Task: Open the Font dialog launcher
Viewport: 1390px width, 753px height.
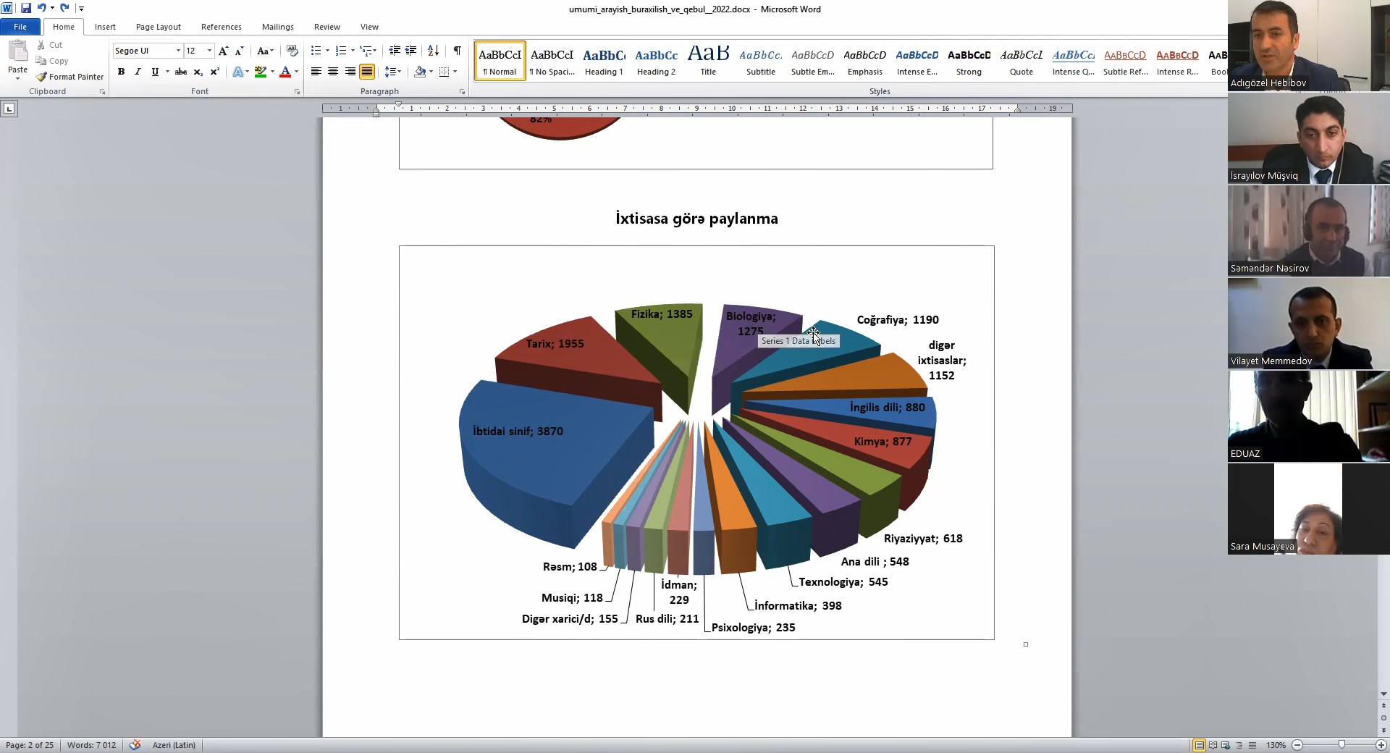Action: coord(297,92)
